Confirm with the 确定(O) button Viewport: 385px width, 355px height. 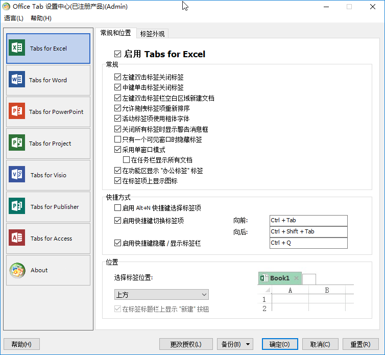[280, 344]
